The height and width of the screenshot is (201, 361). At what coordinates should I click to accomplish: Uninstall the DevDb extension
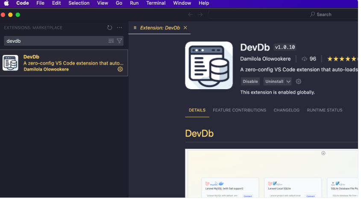tap(274, 82)
